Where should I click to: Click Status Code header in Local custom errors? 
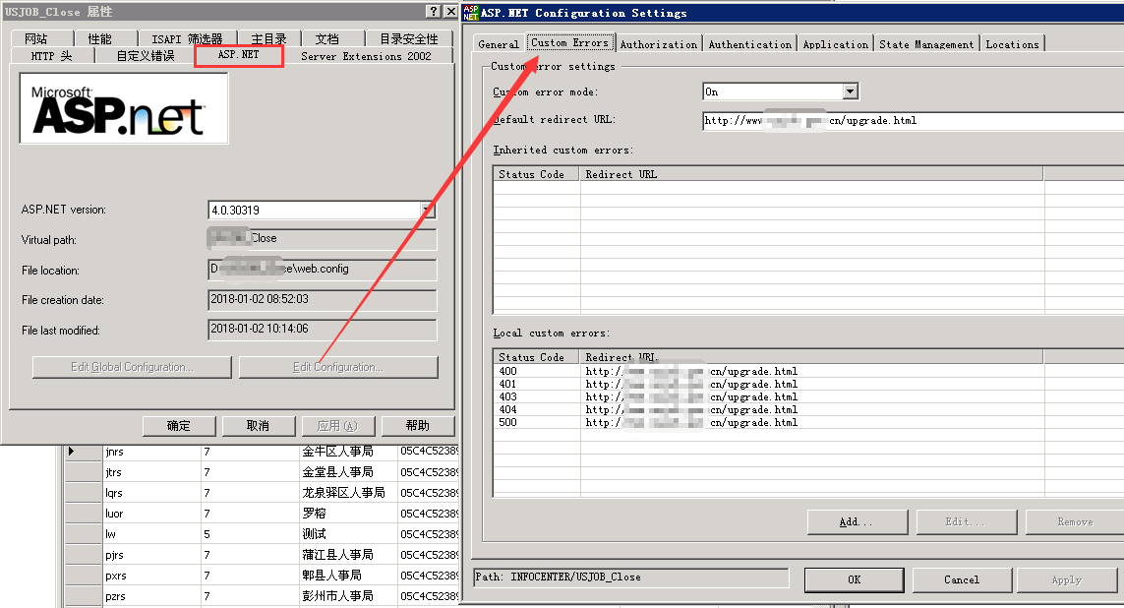[536, 357]
